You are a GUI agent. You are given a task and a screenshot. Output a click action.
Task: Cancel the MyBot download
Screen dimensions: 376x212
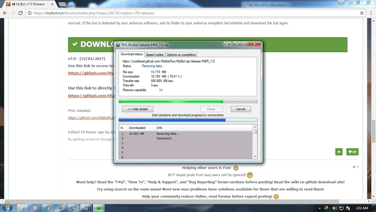pyautogui.click(x=241, y=109)
